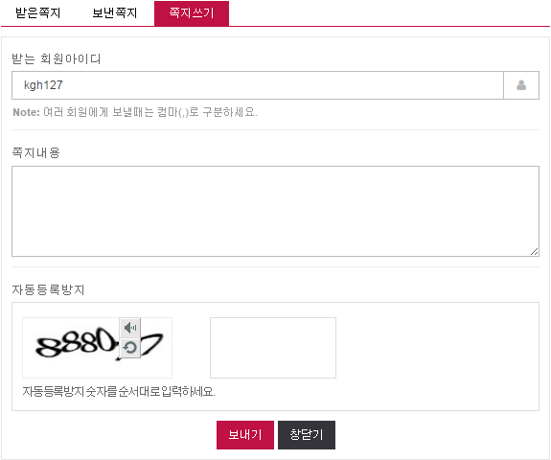Screen dimensions: 551x460
Task: Play captcha audio with speaker icon
Action: click(x=130, y=328)
